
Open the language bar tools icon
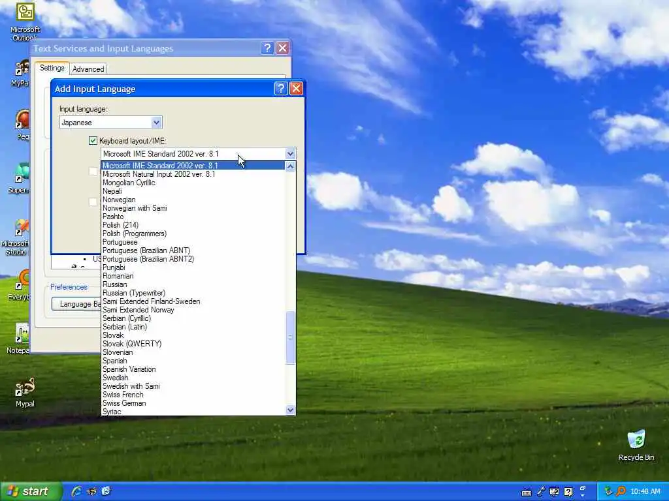coord(554,492)
